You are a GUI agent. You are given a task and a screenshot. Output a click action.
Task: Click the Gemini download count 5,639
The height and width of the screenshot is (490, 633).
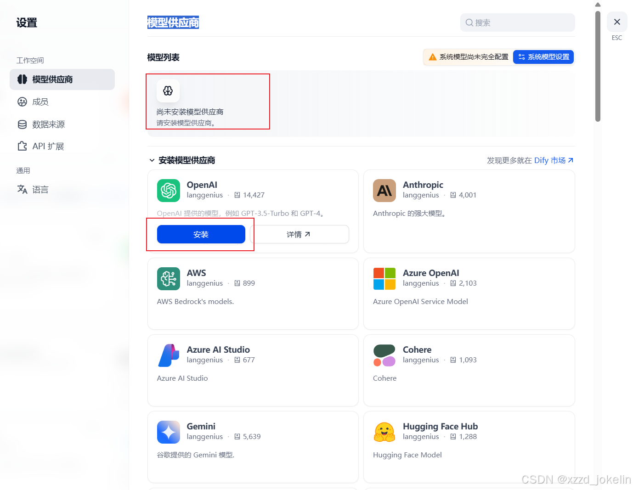tap(252, 436)
